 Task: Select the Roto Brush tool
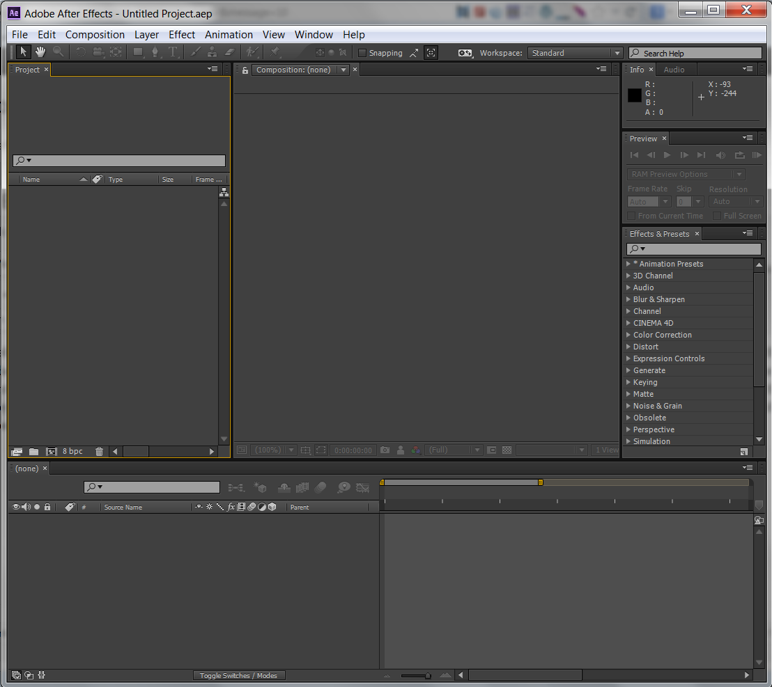click(252, 52)
